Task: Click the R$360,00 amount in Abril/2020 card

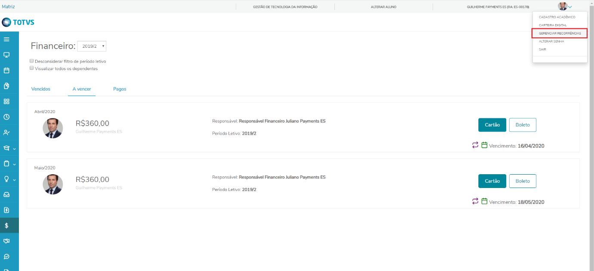Action: tap(92, 123)
